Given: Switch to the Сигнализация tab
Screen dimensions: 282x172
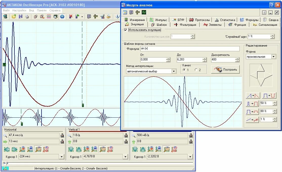Looking at the screenshot, I should pyautogui.click(x=265, y=25).
